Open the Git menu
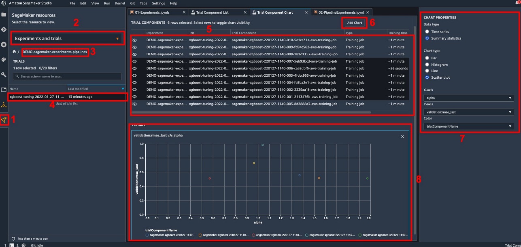 coord(132,3)
